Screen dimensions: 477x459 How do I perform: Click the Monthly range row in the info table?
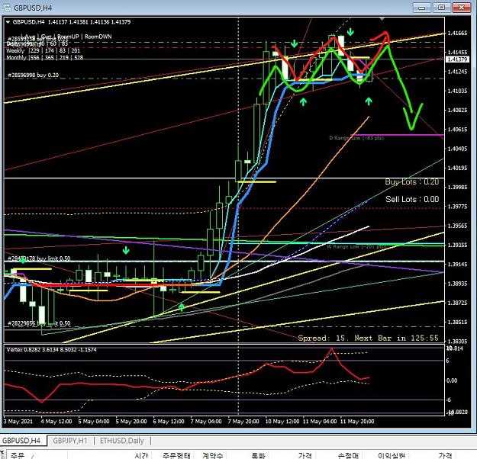pos(45,57)
